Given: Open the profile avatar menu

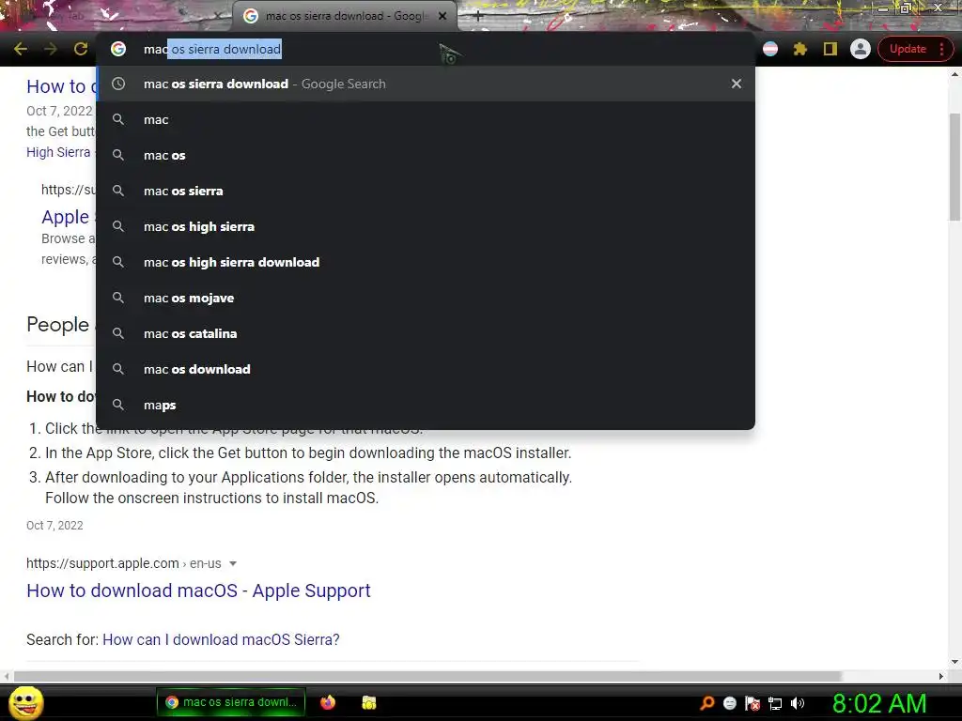Looking at the screenshot, I should pos(861,49).
